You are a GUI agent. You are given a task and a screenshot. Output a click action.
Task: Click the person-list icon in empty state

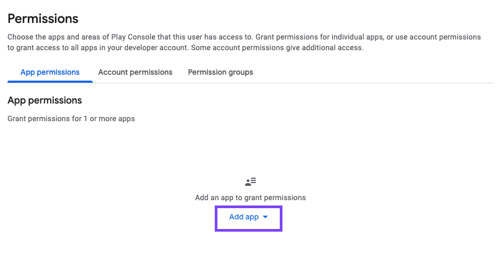tap(250, 181)
